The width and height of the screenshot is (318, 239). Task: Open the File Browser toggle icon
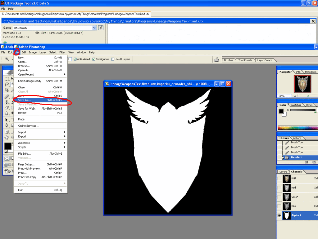216,60
